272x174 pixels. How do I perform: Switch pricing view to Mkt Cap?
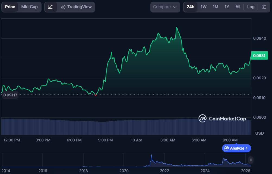pos(29,7)
